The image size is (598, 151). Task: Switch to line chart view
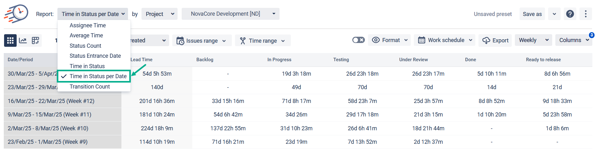(23, 40)
